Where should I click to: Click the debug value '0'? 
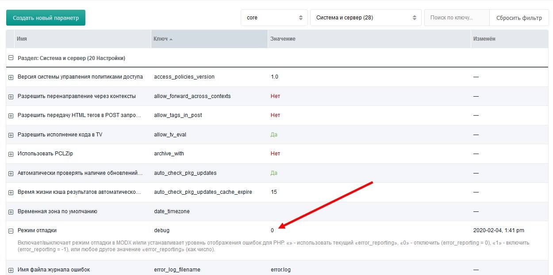pos(273,230)
